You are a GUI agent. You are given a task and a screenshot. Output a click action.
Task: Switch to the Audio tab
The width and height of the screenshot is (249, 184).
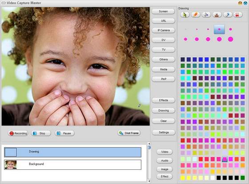(165, 161)
